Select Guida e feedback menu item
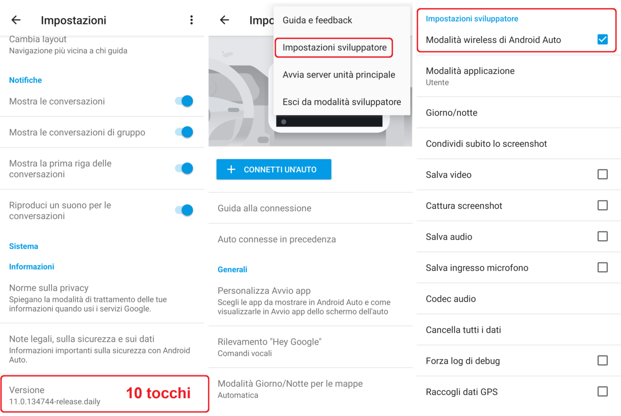 tap(317, 20)
